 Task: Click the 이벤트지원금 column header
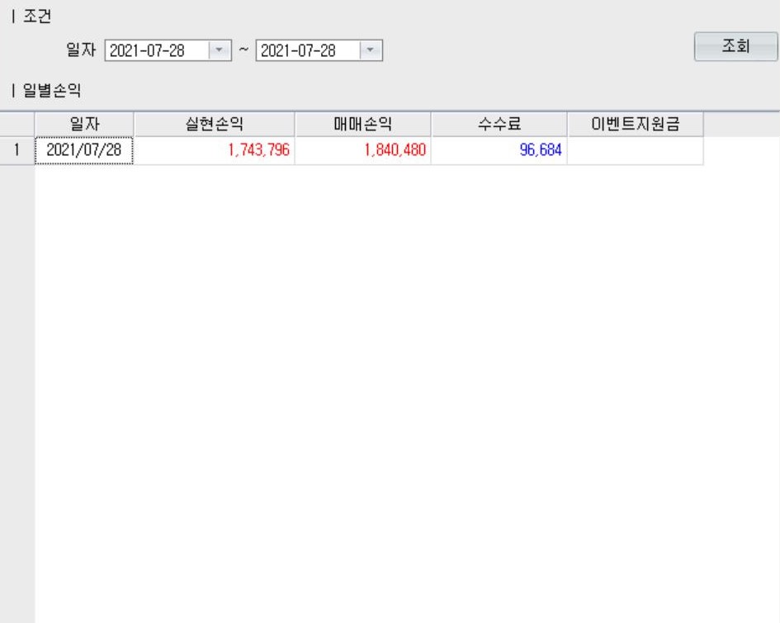tap(635, 125)
